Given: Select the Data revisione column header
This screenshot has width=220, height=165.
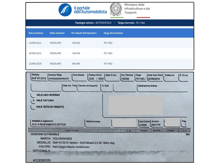Looking at the screenshot, I should [36, 33].
